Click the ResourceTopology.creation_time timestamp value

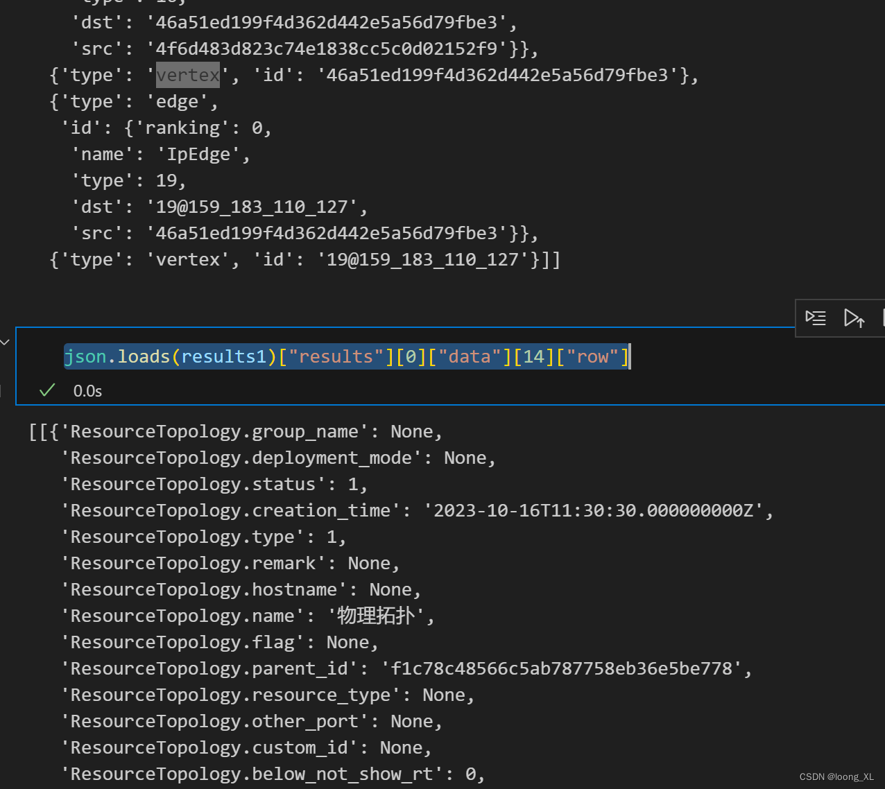(597, 511)
